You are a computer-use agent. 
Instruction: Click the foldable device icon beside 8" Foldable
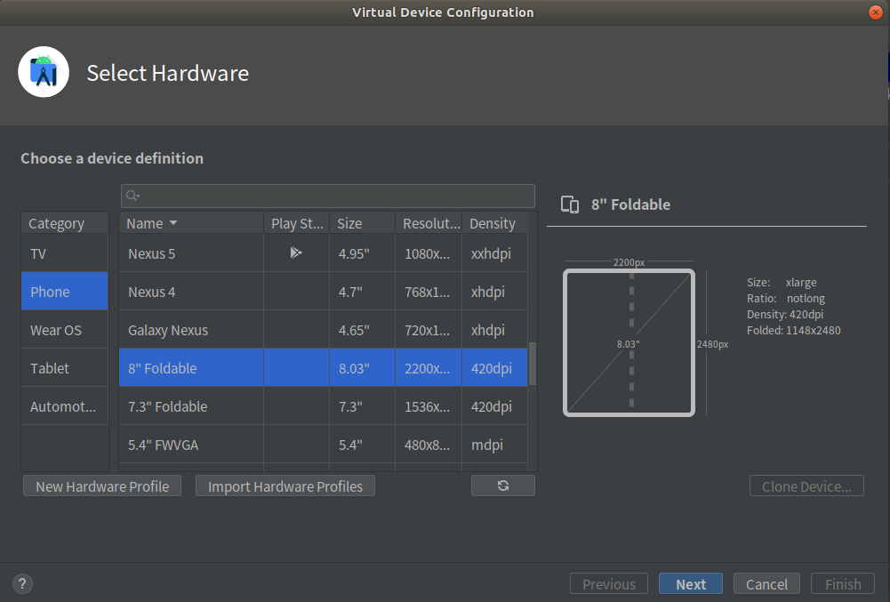pyautogui.click(x=570, y=205)
